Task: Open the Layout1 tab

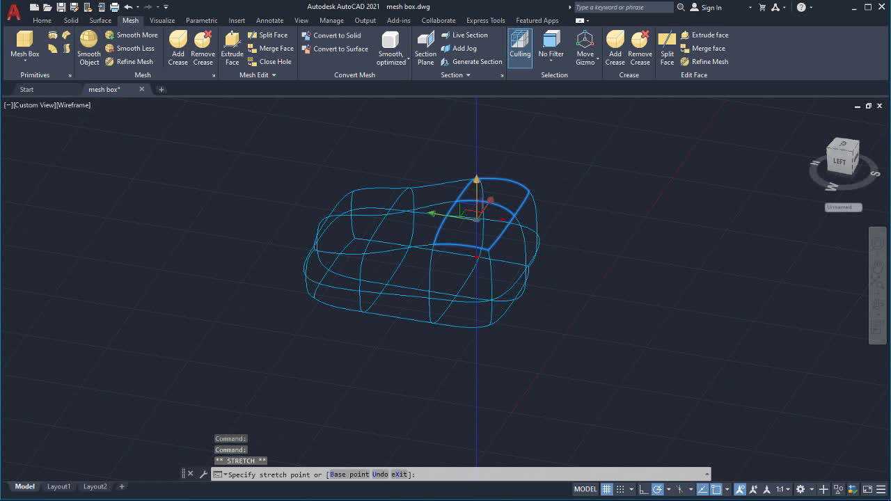Action: click(58, 487)
